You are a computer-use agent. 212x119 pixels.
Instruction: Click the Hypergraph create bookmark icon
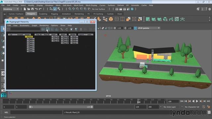[x=72, y=29]
